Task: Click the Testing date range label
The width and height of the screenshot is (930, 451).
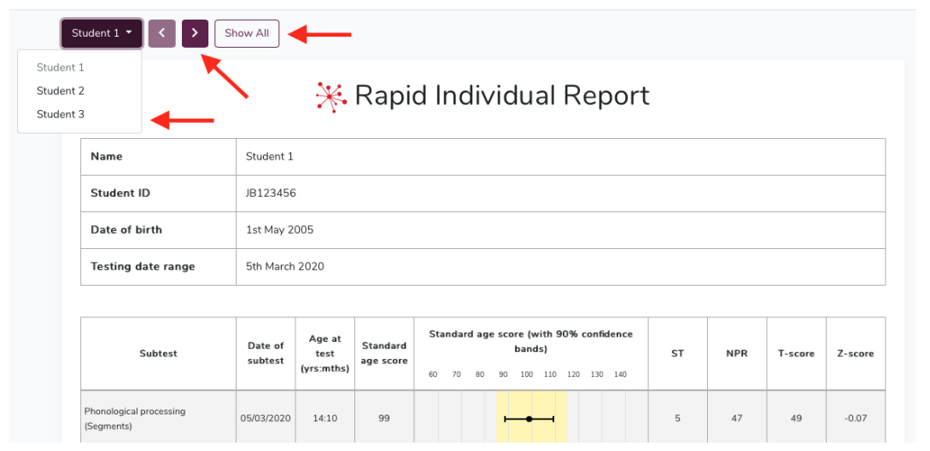Action: (x=143, y=266)
